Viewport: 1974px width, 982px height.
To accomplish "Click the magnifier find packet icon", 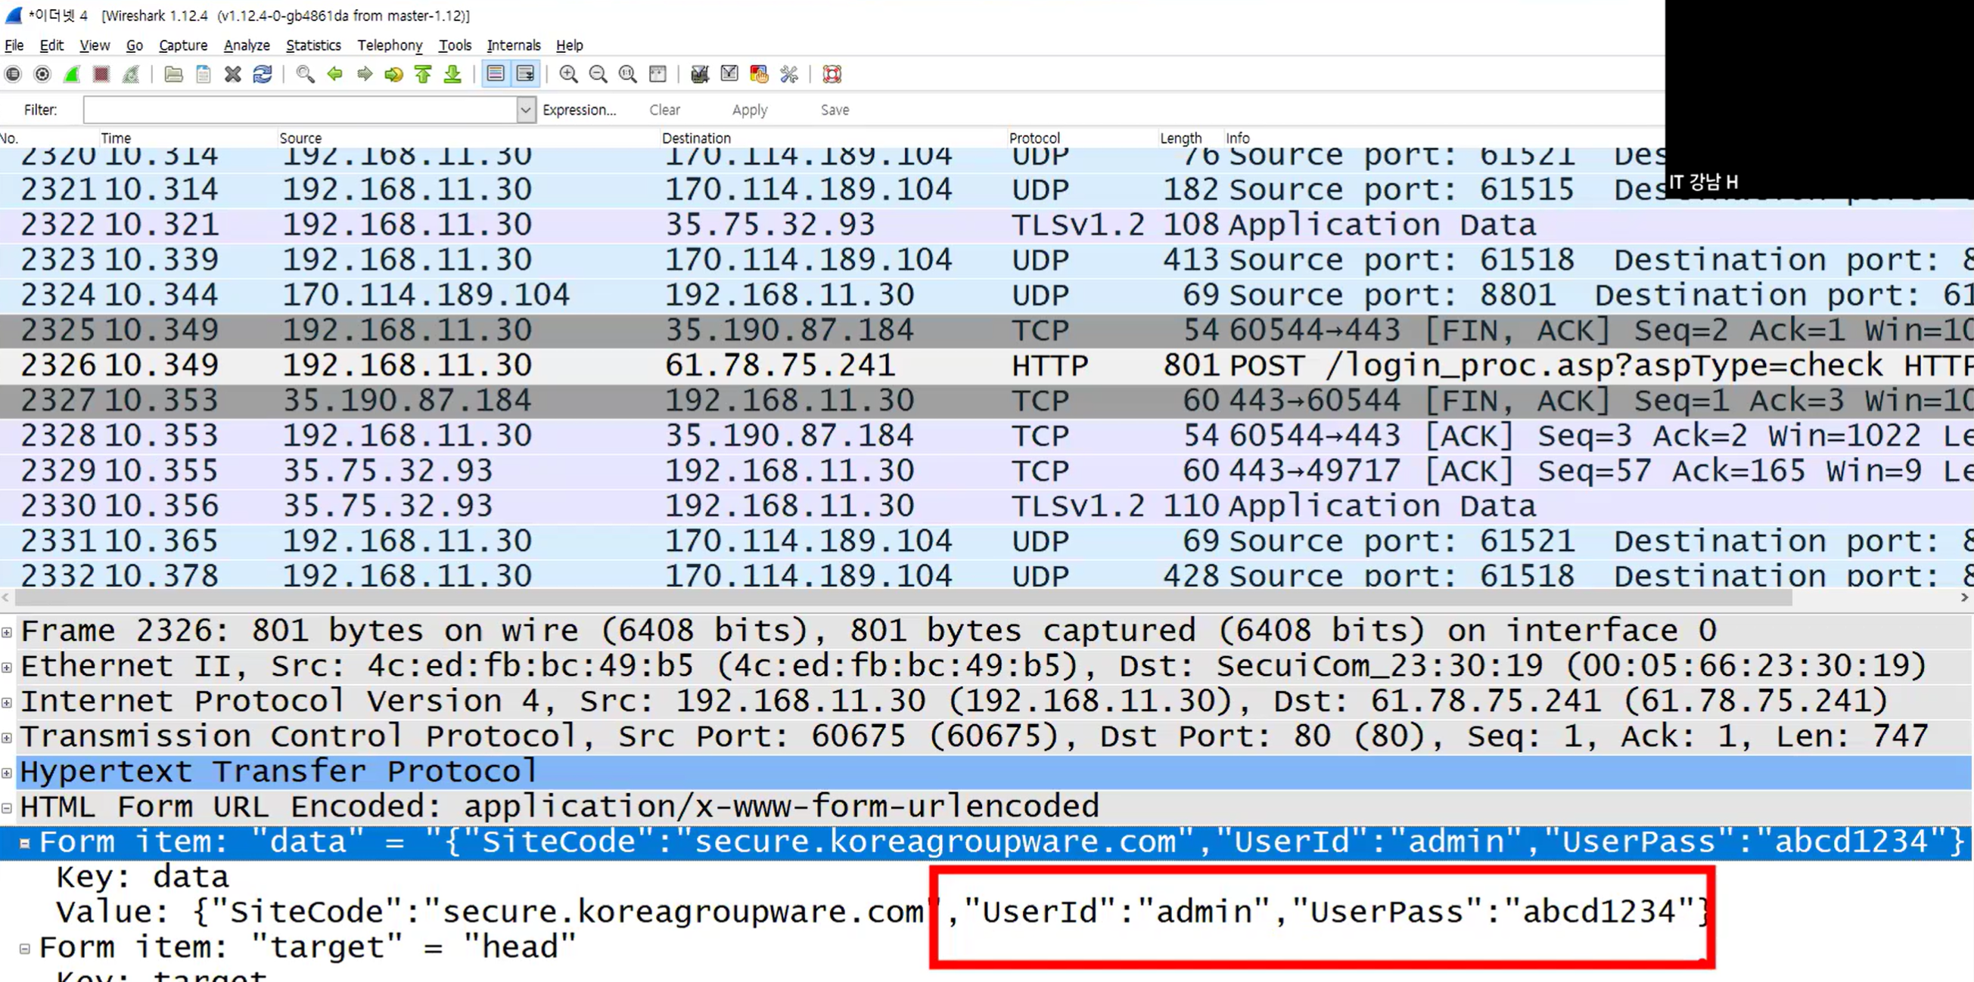I will click(305, 74).
